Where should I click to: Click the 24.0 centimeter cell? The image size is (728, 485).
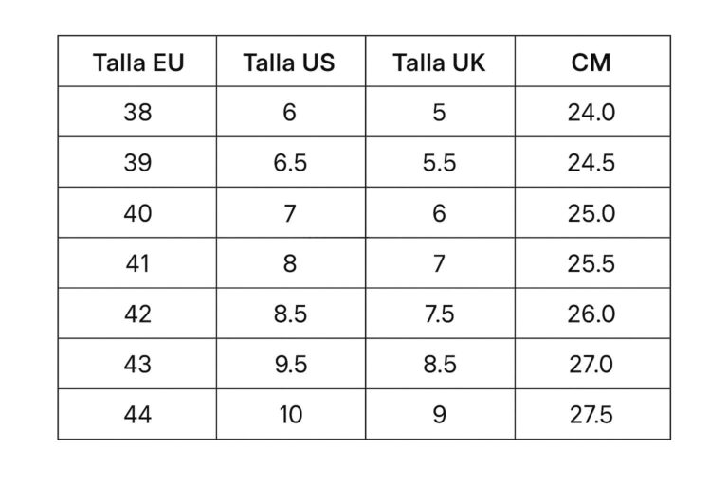coord(591,113)
